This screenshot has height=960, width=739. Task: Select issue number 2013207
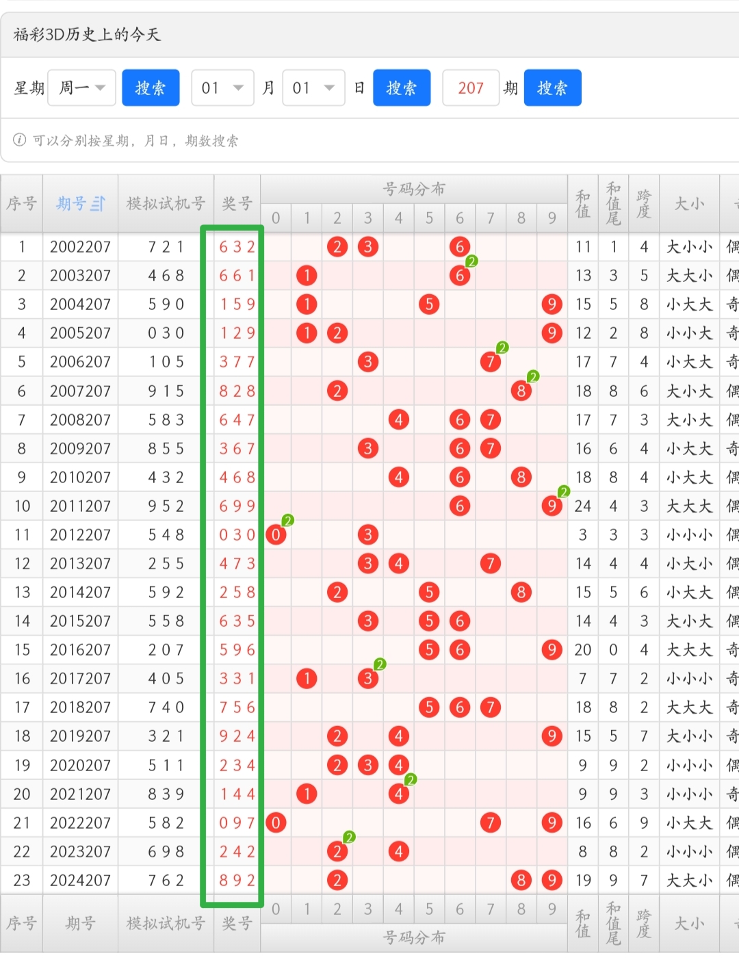[80, 564]
